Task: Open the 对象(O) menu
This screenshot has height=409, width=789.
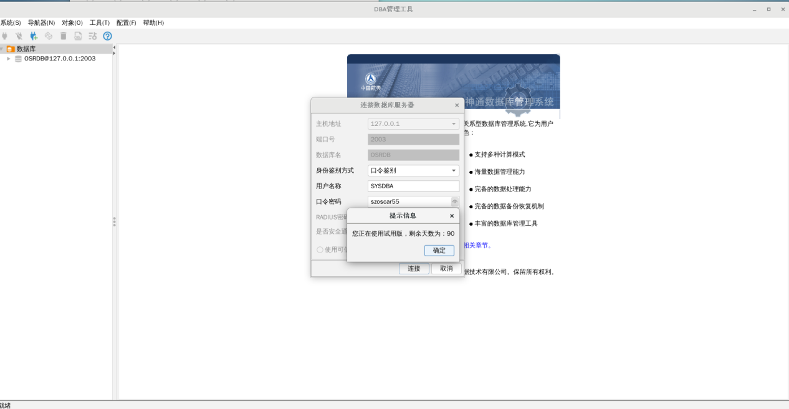Action: 72,22
